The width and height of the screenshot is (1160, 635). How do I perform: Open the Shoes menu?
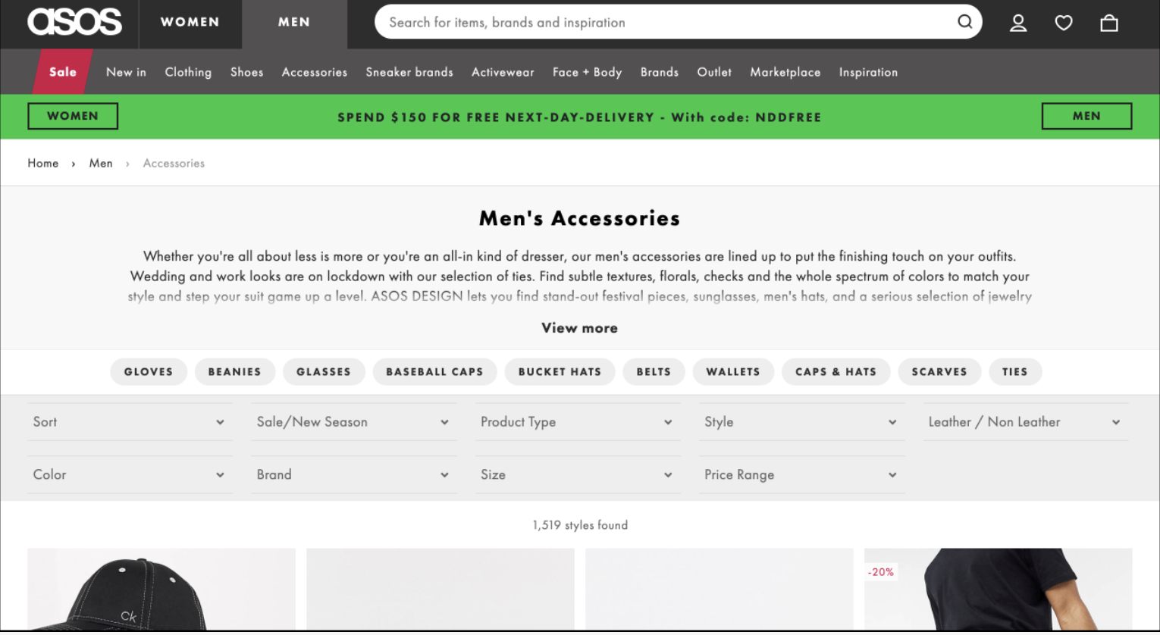click(247, 72)
